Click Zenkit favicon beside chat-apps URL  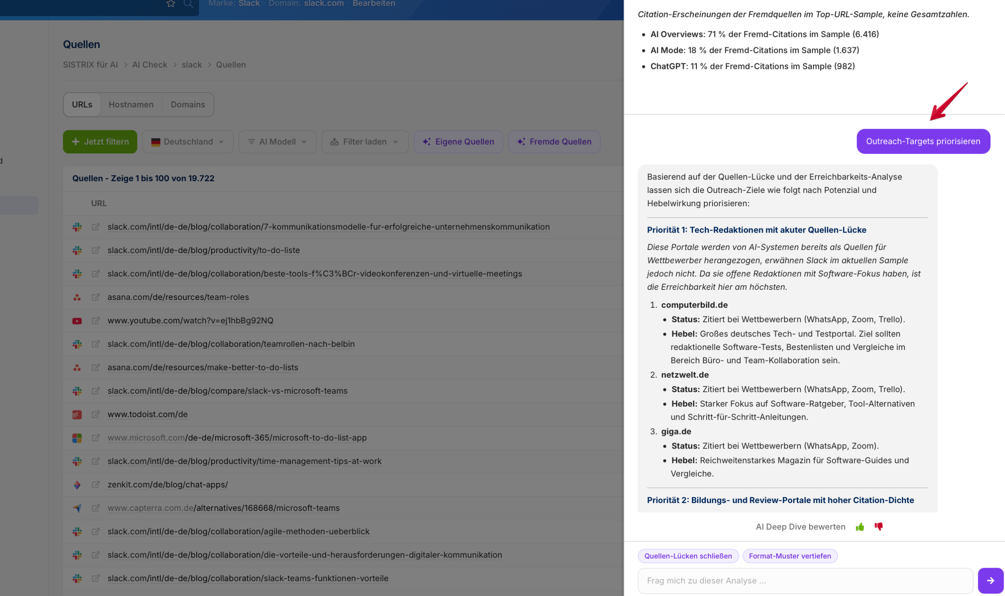point(77,485)
